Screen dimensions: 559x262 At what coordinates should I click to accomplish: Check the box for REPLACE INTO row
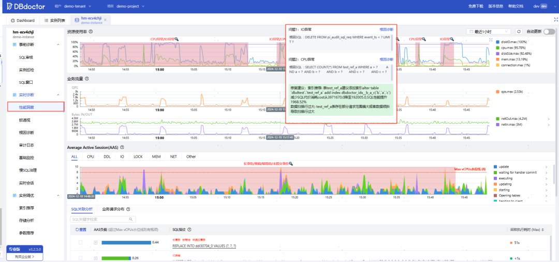(x=80, y=242)
